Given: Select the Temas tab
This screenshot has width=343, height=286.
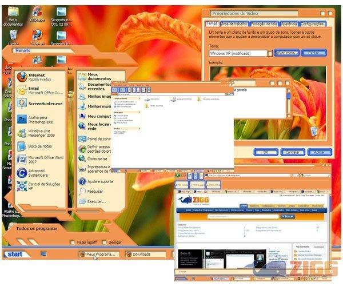Looking at the screenshot, I should pyautogui.click(x=212, y=23).
